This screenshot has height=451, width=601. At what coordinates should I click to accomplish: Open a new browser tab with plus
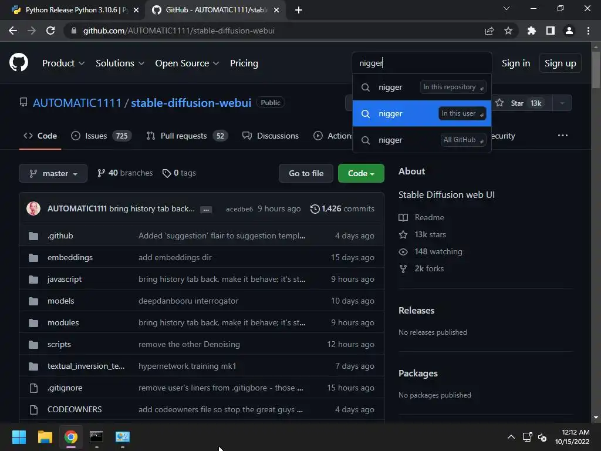[299, 10]
